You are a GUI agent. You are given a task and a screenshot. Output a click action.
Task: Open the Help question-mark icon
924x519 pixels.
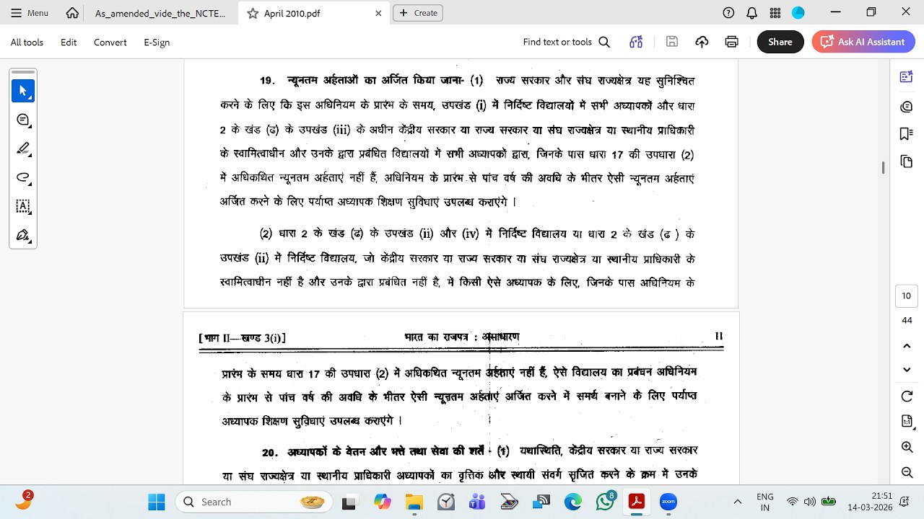point(728,13)
